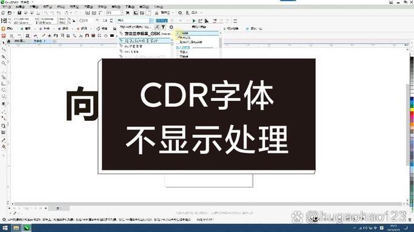Screen dimensions: 414x232
Task: Click the highlighted font size field
Action: coord(162,21)
